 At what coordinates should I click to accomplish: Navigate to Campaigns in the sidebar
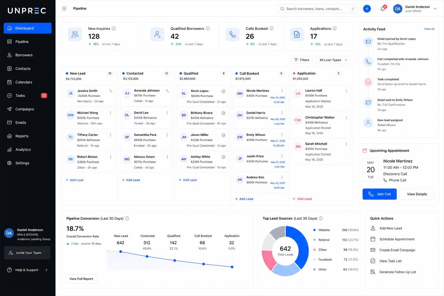(x=27, y=109)
